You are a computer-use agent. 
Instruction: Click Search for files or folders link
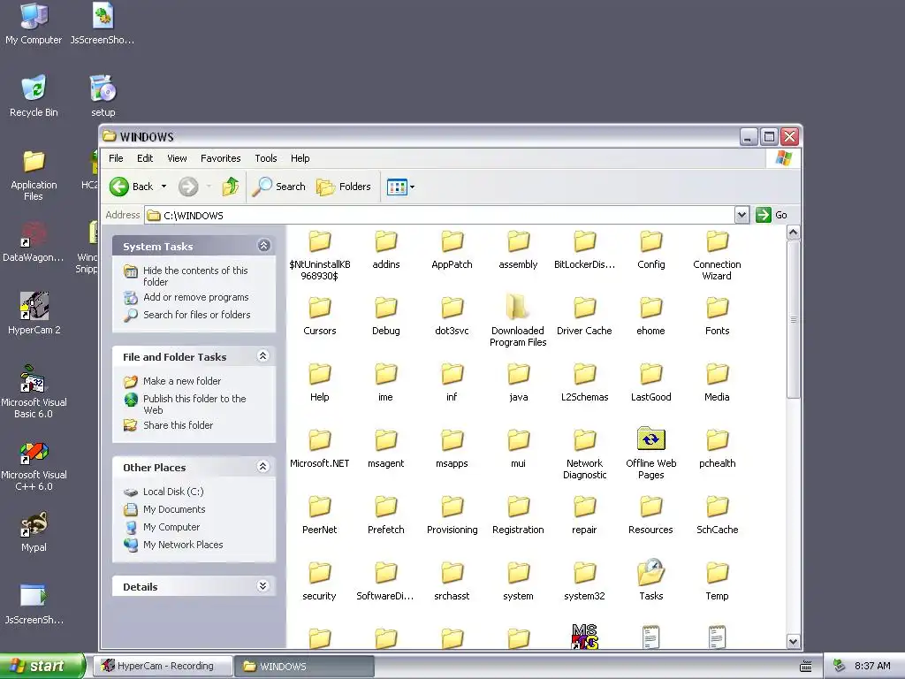pyautogui.click(x=197, y=315)
